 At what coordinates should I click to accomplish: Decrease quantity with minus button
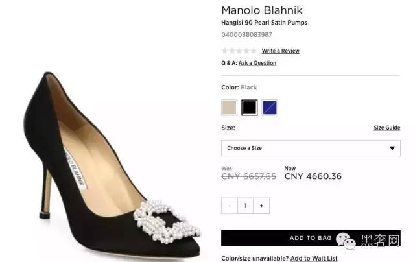point(230,206)
